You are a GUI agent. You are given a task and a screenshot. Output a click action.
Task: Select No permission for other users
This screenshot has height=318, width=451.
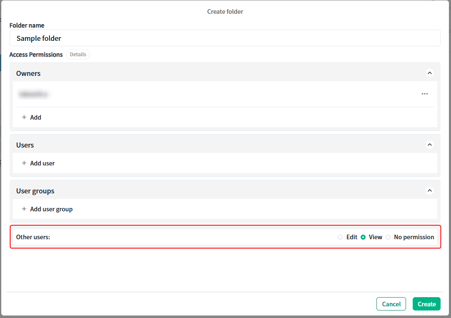point(388,237)
